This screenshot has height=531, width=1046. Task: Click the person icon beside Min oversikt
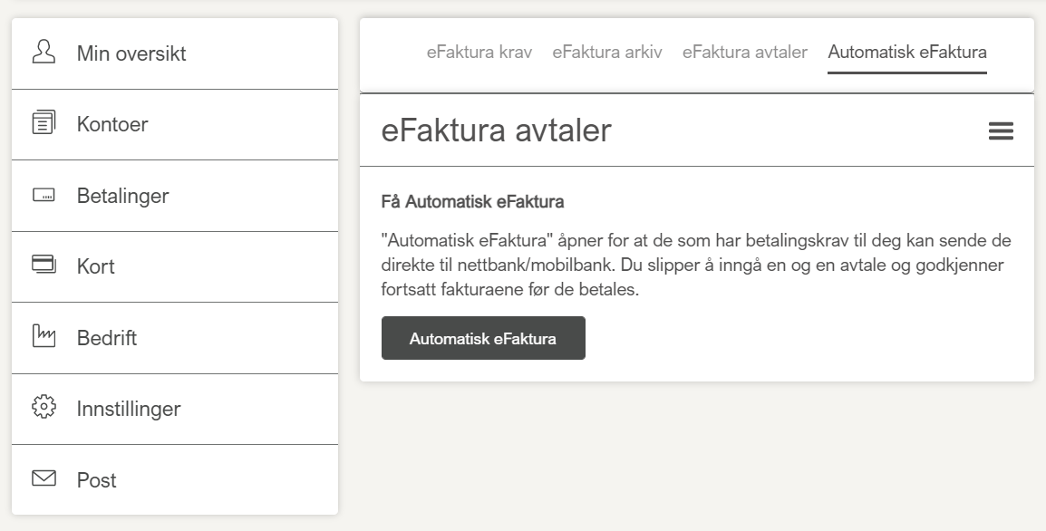tap(44, 52)
